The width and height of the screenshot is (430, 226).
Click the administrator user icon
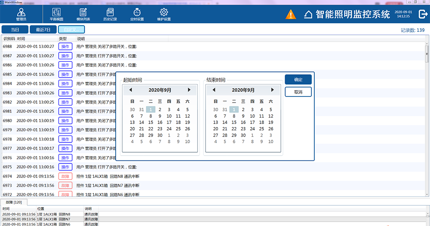(21, 13)
